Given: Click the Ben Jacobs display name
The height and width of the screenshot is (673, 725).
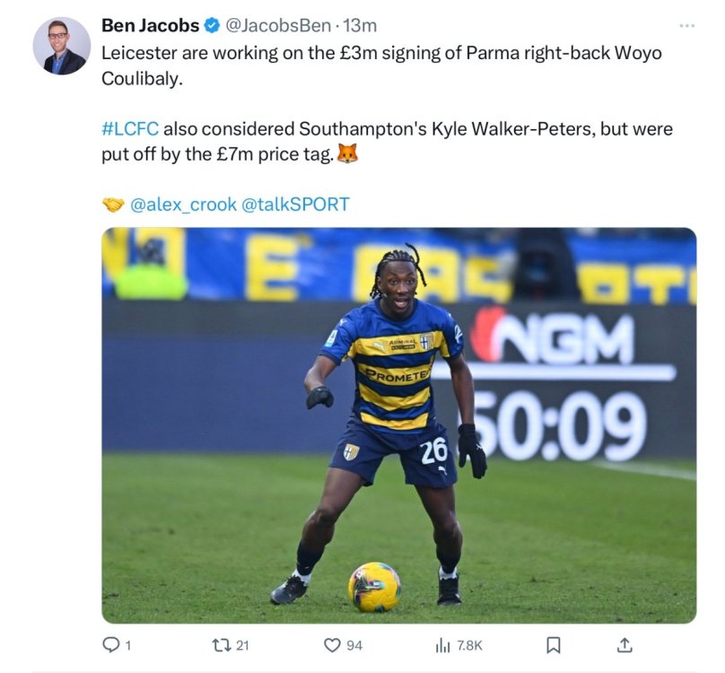Looking at the screenshot, I should point(150,25).
